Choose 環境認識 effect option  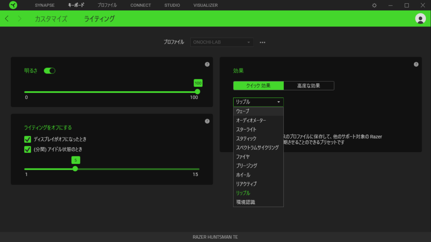258,202
